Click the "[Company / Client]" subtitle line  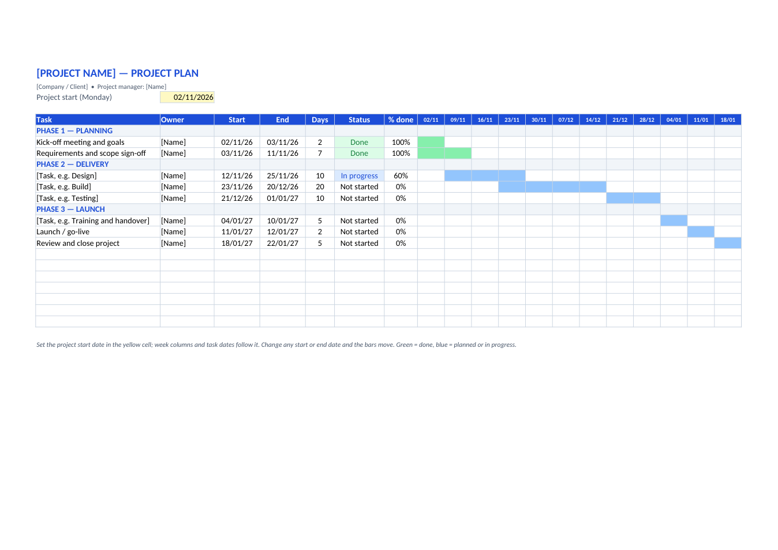pos(101,87)
